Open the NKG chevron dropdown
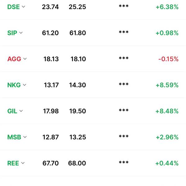Viewport: 186px width, 186px height. [24, 85]
